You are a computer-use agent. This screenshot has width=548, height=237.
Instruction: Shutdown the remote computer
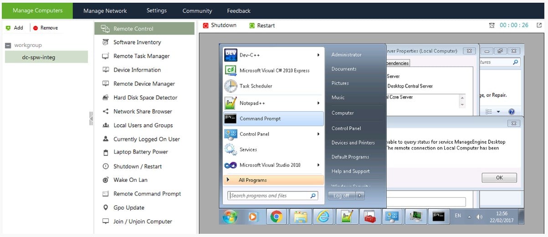(x=220, y=26)
